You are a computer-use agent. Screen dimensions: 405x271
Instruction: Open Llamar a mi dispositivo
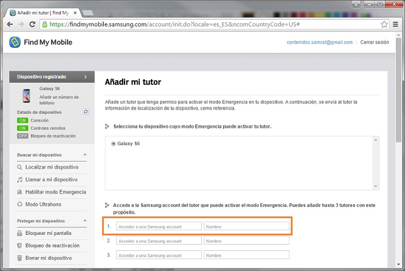pyautogui.click(x=52, y=180)
